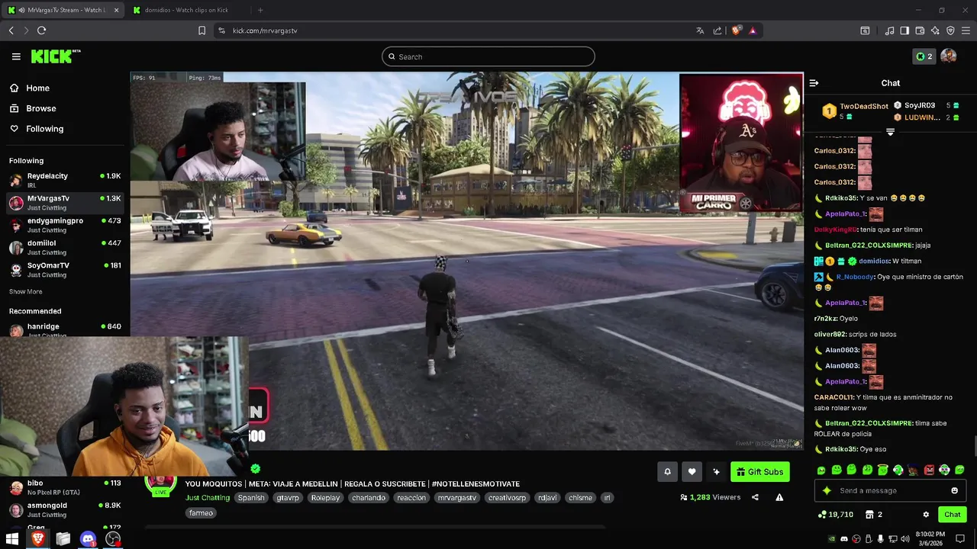This screenshot has width=977, height=549.
Task: Select the Spanish tag
Action: click(251, 498)
